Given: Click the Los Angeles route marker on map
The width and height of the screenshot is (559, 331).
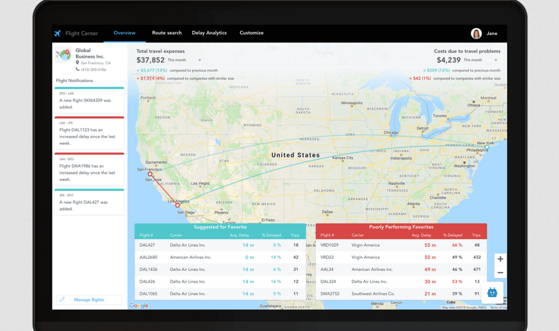Looking at the screenshot, I should 177,205.
